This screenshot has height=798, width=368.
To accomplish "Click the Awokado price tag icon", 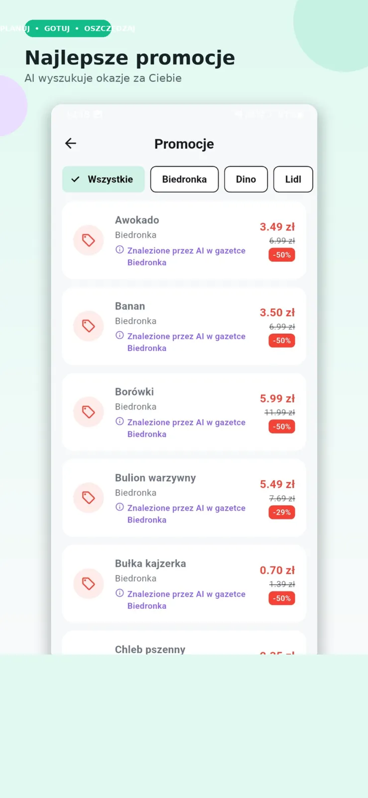I will [89, 240].
